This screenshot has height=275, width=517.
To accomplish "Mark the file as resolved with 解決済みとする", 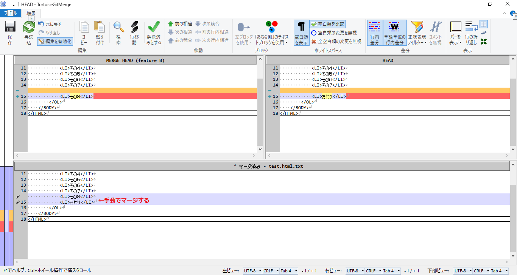I will coord(154,32).
